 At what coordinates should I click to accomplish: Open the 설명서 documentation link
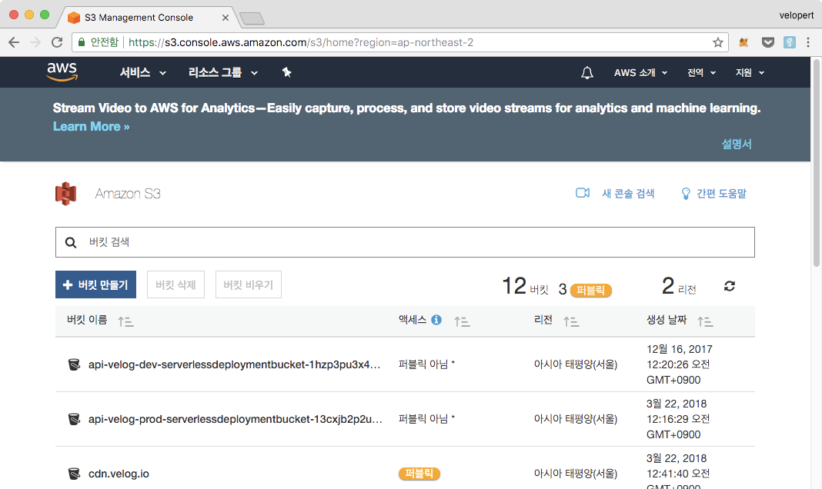point(737,144)
